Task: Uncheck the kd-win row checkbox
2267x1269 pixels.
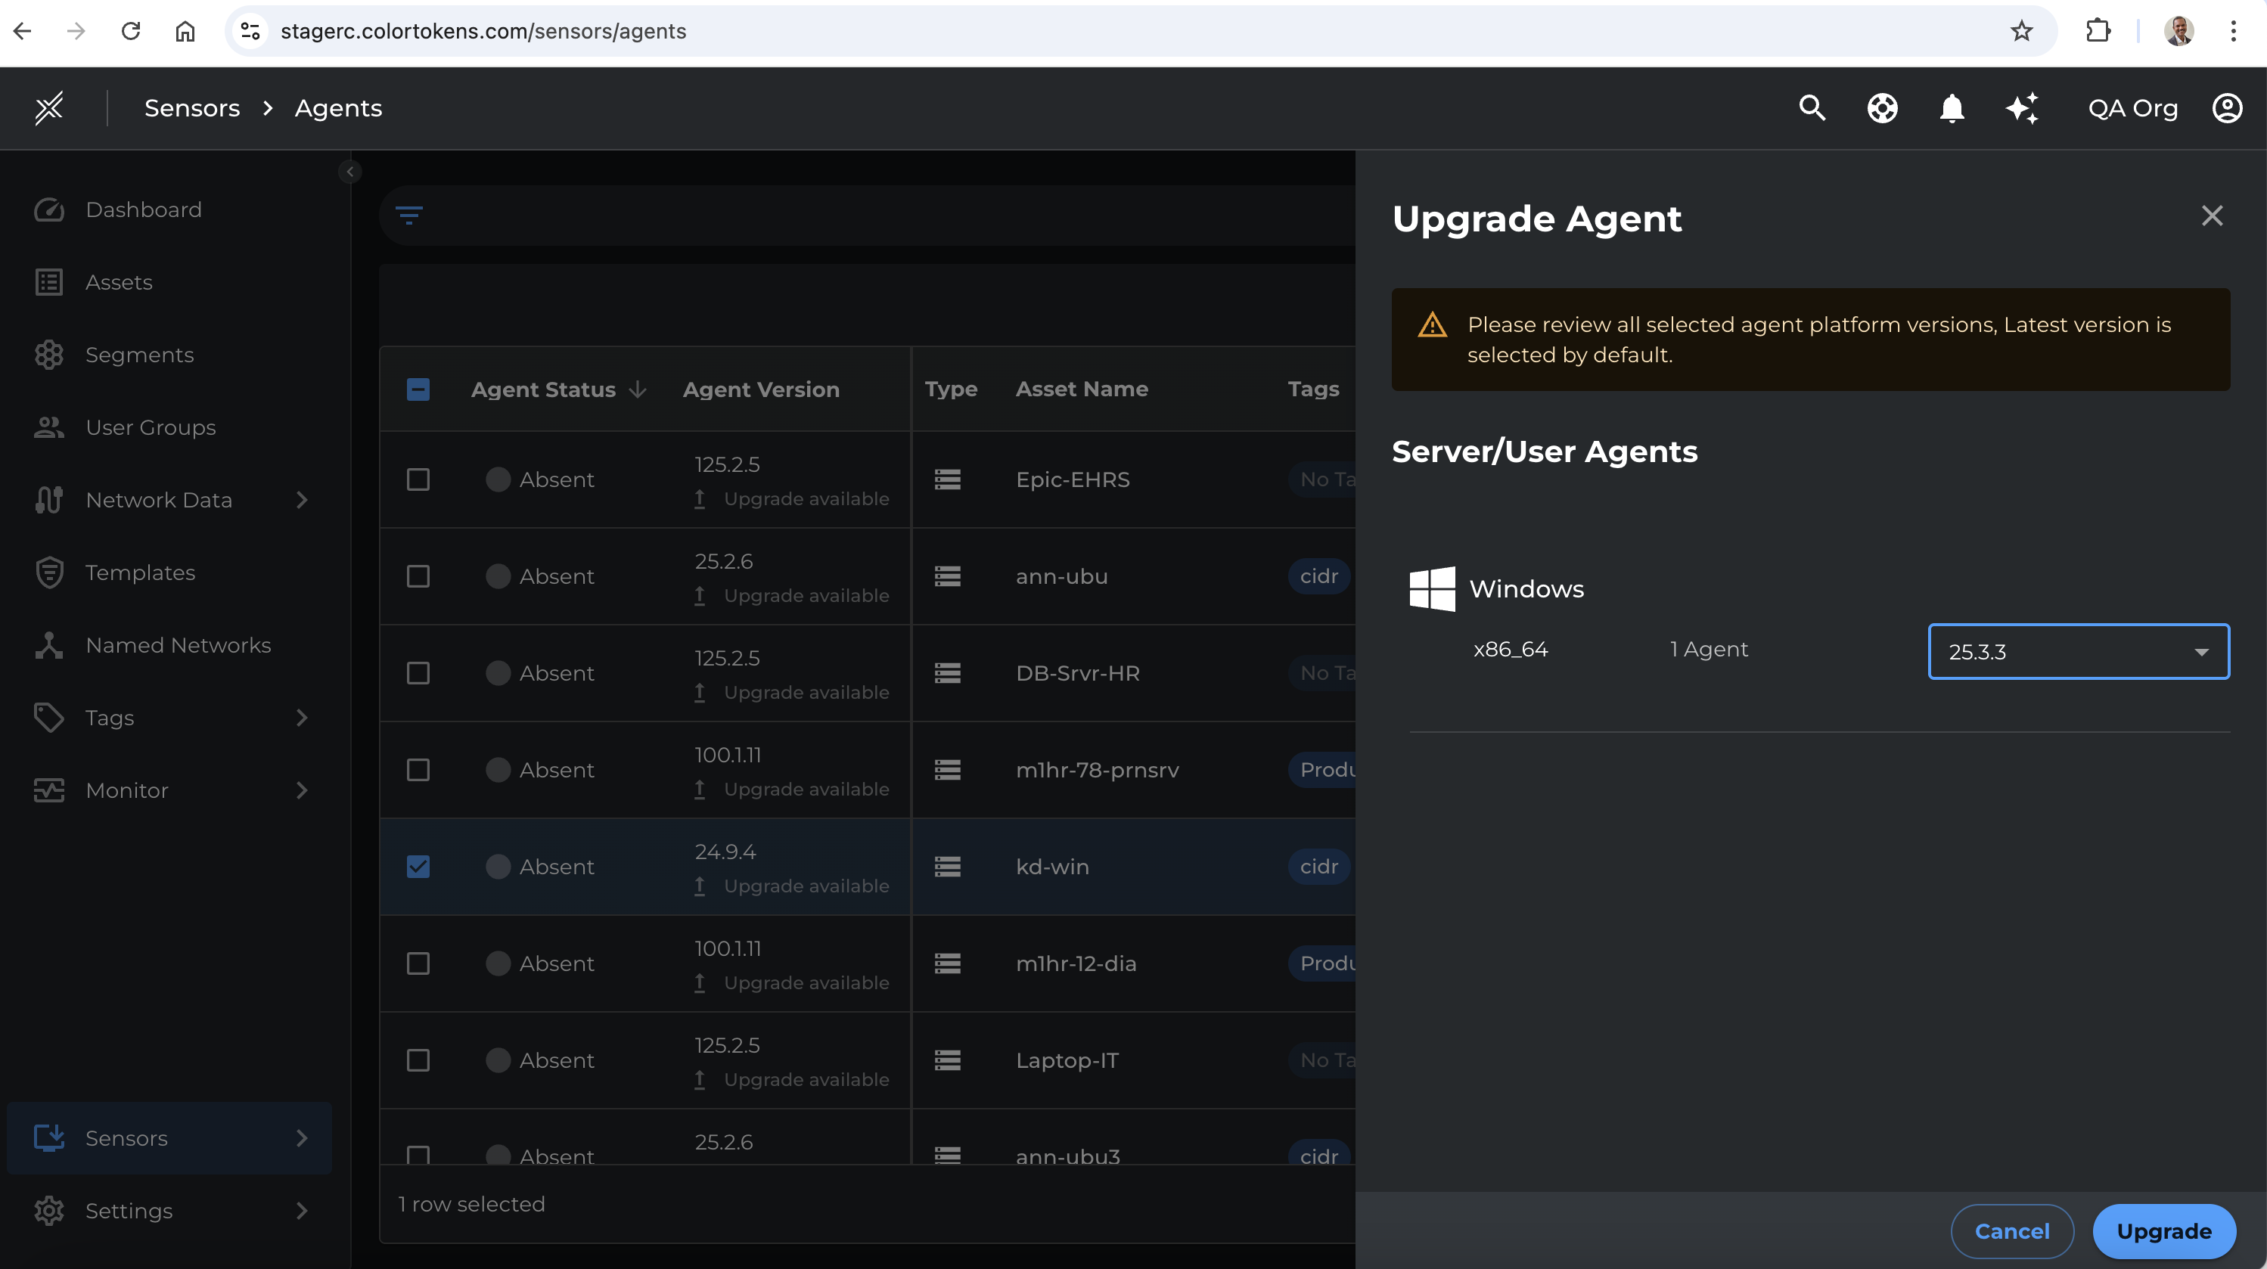Action: [418, 867]
